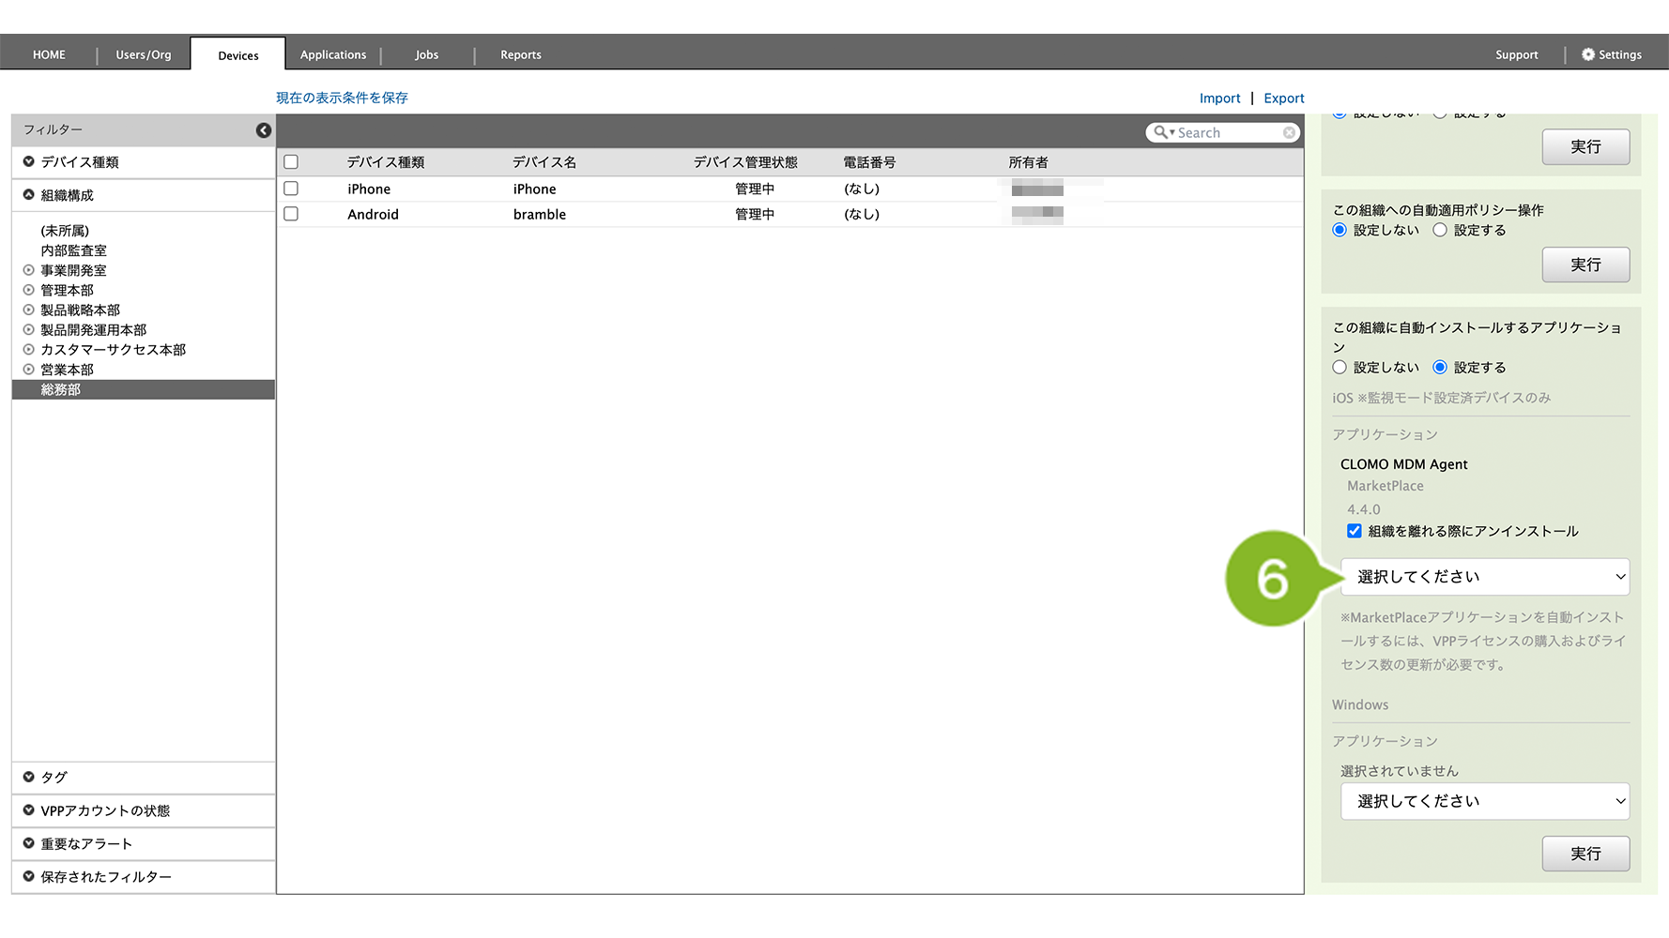This screenshot has height=938, width=1669.
Task: Expand the 管理本部 tree node icon
Action: pos(29,290)
